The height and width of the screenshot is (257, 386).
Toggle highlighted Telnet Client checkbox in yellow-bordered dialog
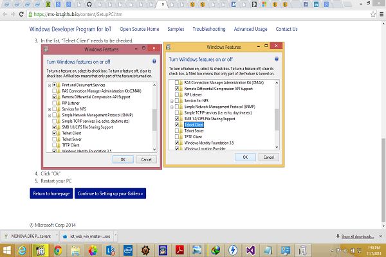click(177, 125)
